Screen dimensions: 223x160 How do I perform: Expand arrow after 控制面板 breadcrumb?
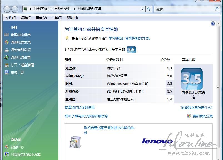point(51,9)
